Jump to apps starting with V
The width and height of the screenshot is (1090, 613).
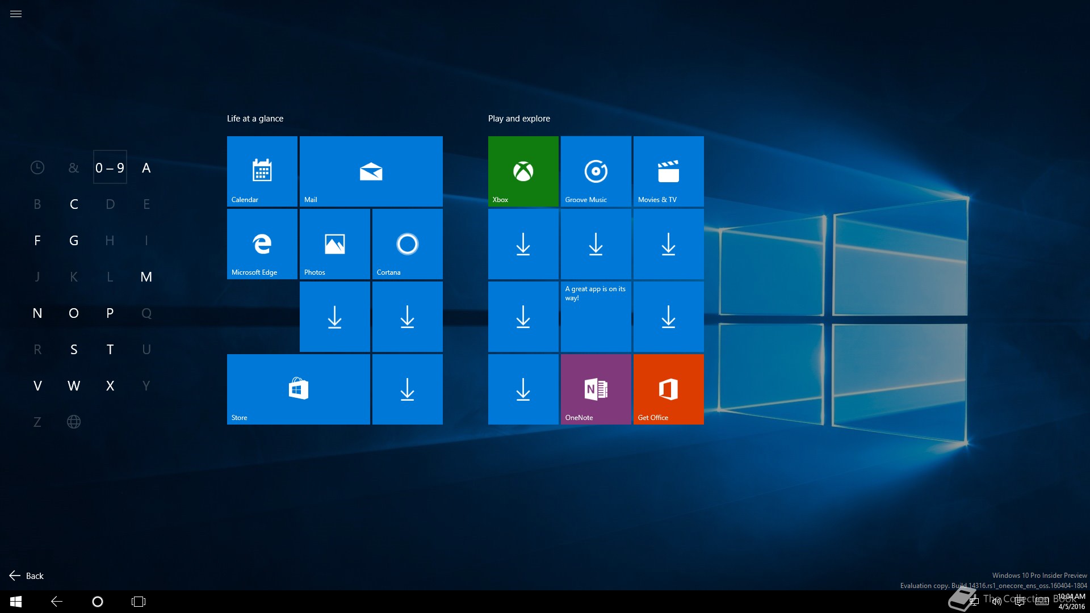click(x=37, y=385)
